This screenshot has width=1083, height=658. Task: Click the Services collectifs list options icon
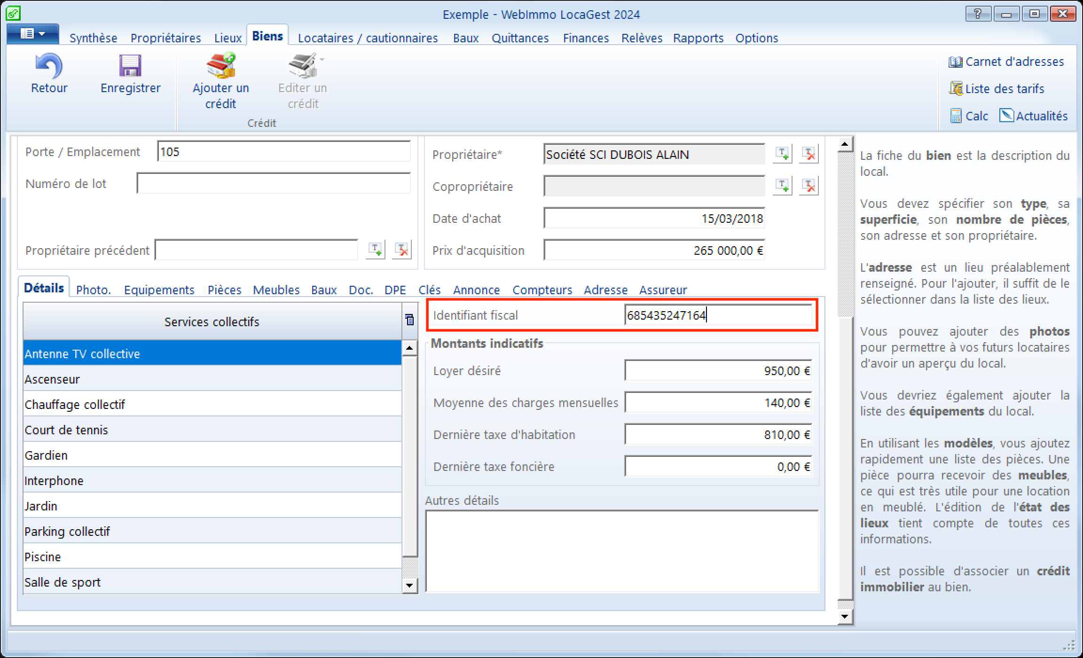tap(409, 320)
